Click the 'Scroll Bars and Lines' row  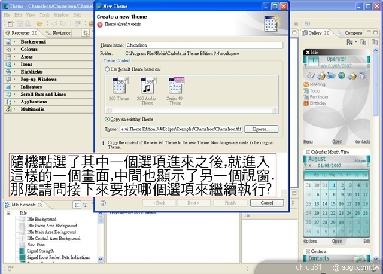point(49,95)
